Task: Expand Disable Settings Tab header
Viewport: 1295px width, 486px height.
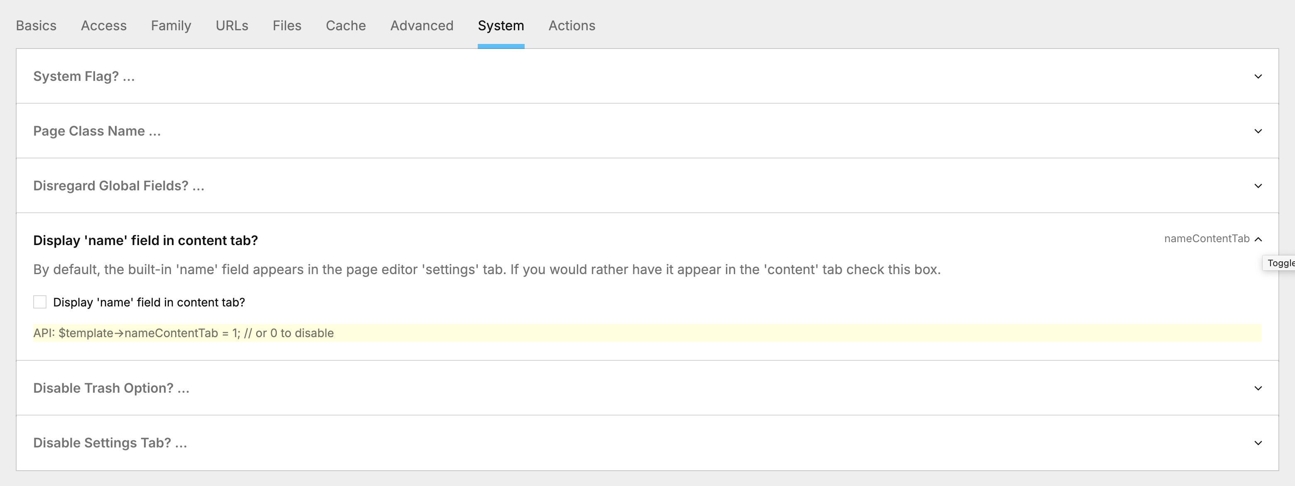Action: [x=110, y=443]
